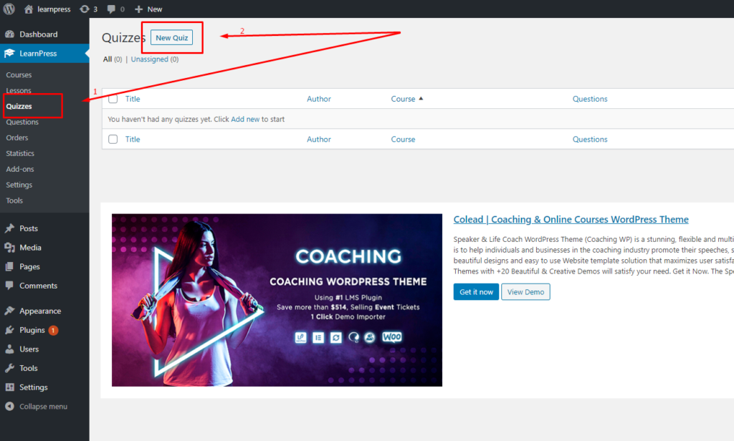Open the New content menu in admin bar

click(x=148, y=9)
